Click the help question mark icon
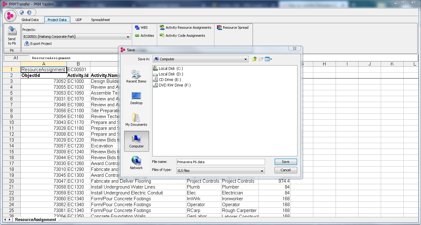Image resolution: width=421 pixels, height=225 pixels. [29, 13]
